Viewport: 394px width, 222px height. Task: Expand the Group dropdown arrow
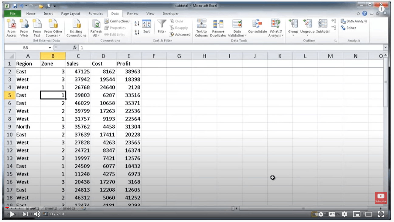coord(293,35)
